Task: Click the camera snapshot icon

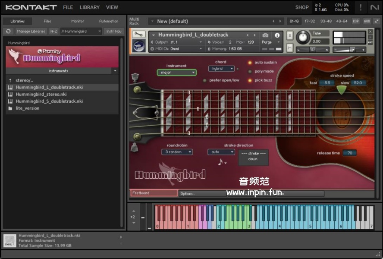Action: pos(265,35)
